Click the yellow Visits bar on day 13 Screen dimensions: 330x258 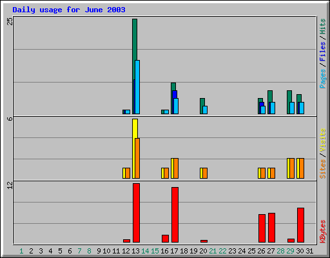coord(134,148)
